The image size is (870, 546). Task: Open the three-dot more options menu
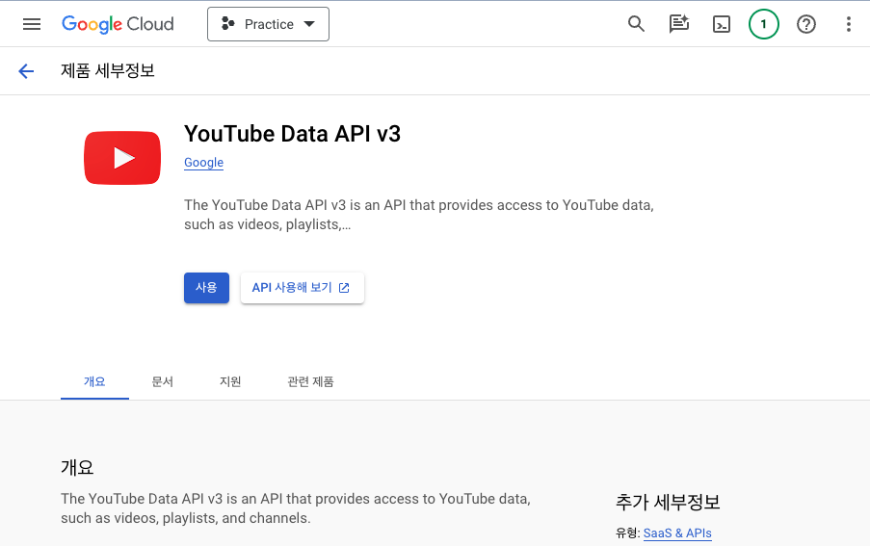coord(849,24)
